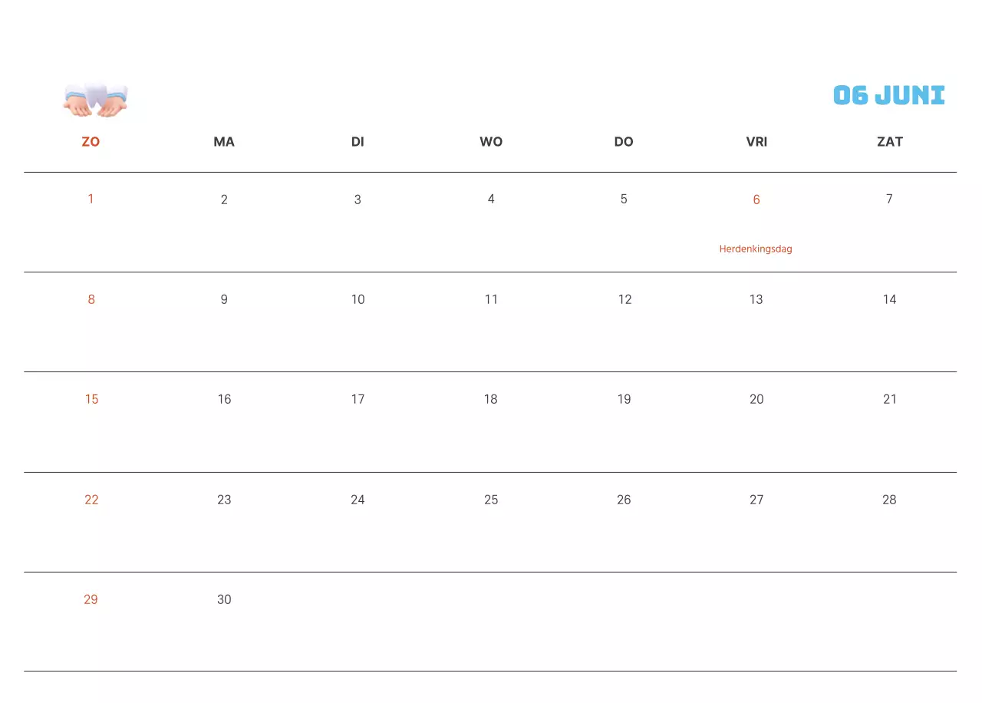
Task: Click date 25 on the calendar
Action: click(491, 500)
